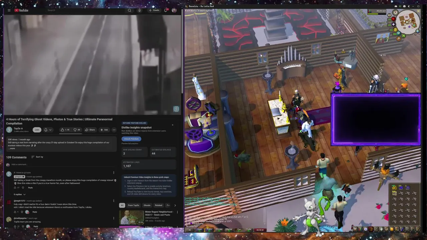Open YouTube account avatar menu
Image resolution: width=427 pixels, height=240 pixels.
click(174, 10)
